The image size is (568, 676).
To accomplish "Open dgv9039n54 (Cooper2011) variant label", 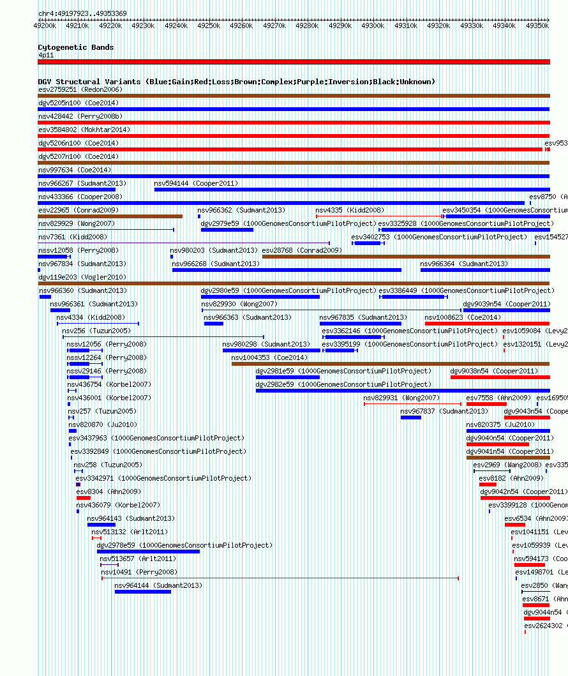I will [507, 303].
